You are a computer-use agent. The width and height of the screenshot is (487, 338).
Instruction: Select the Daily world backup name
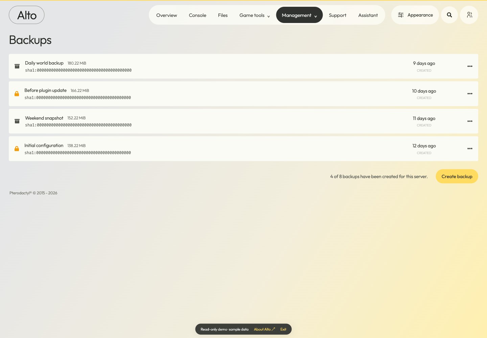(44, 63)
